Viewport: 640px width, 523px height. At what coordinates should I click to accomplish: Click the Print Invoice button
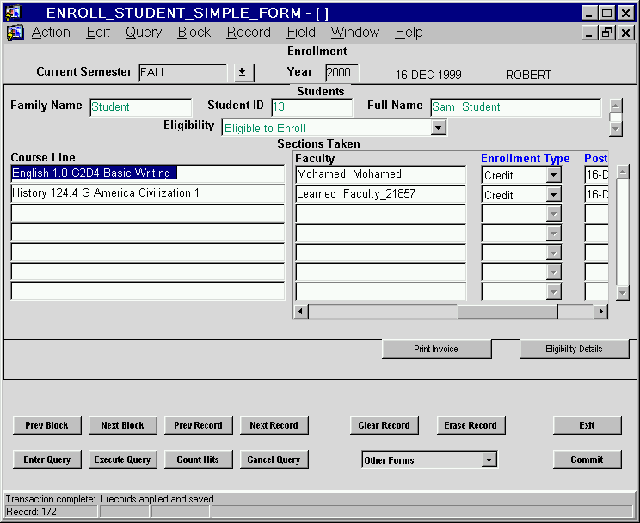[x=436, y=349]
